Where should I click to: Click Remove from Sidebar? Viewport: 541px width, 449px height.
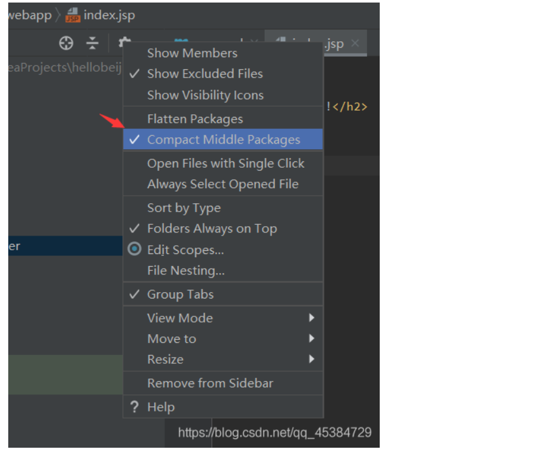[210, 383]
